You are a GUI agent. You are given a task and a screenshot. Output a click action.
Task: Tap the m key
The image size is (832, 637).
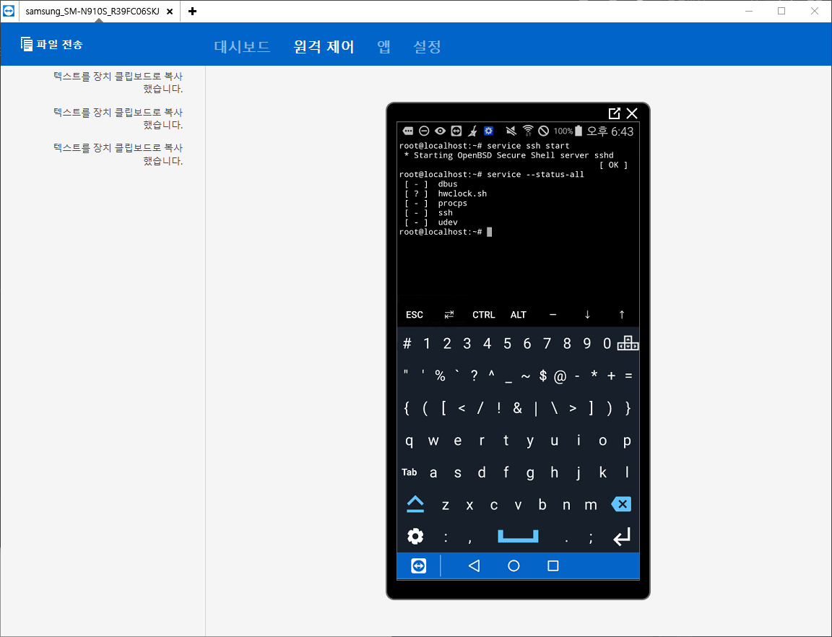[591, 505]
